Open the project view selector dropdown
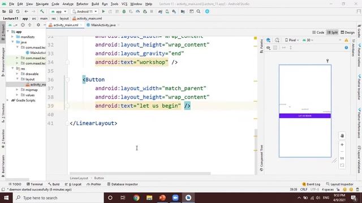The height and width of the screenshot is (203, 362). 13,25
